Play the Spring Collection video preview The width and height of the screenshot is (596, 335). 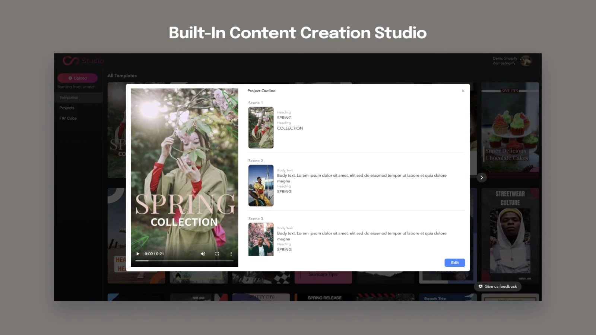[138, 254]
